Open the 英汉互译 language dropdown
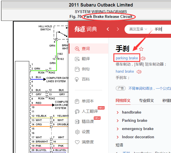 138,29
